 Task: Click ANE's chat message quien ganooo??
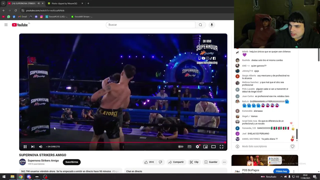[259, 66]
